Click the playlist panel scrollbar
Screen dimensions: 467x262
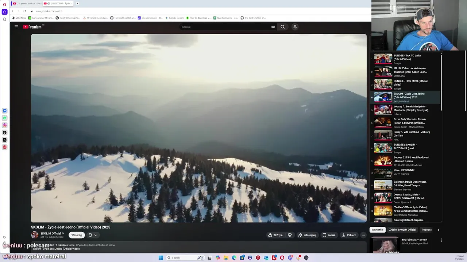(441, 82)
